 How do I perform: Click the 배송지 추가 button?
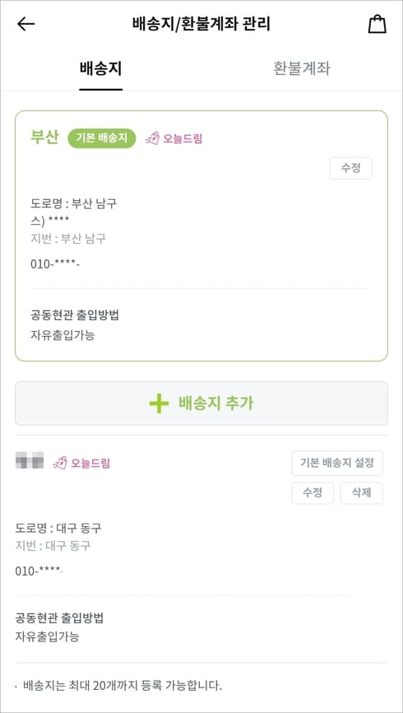coord(201,403)
